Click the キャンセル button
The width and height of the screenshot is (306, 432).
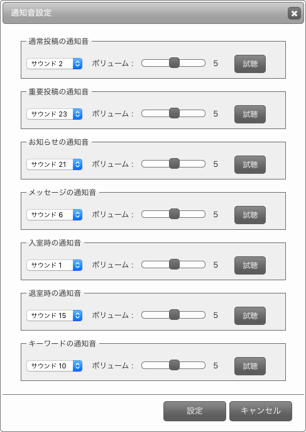[x=261, y=411]
